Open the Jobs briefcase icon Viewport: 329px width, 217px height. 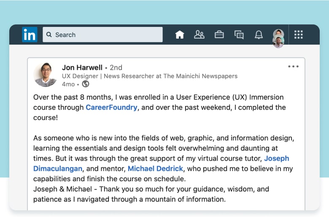point(219,35)
